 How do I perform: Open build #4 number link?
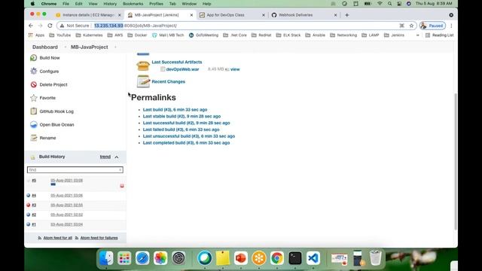pyautogui.click(x=34, y=196)
